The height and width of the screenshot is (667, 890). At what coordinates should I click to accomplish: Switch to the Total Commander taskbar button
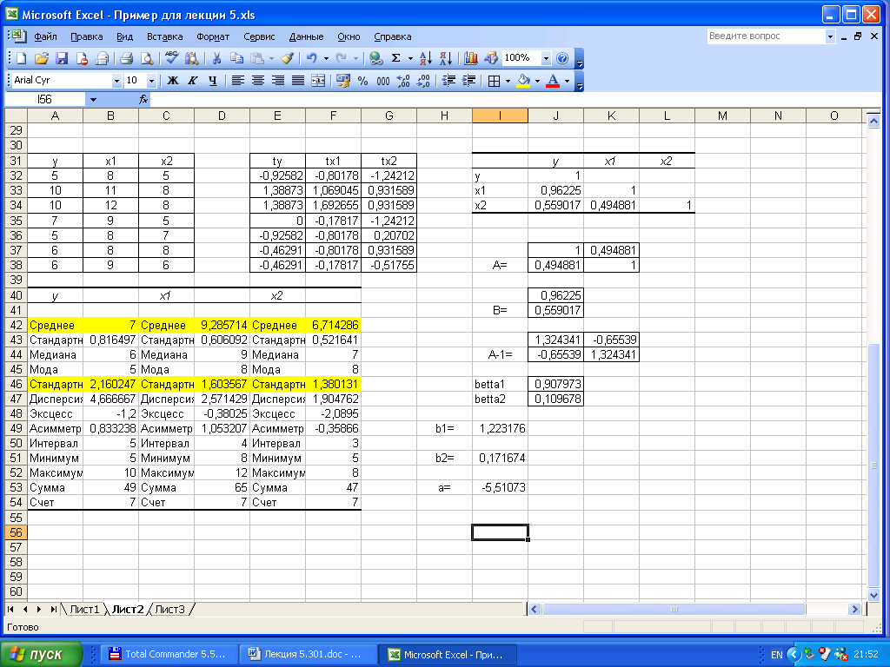pos(168,654)
